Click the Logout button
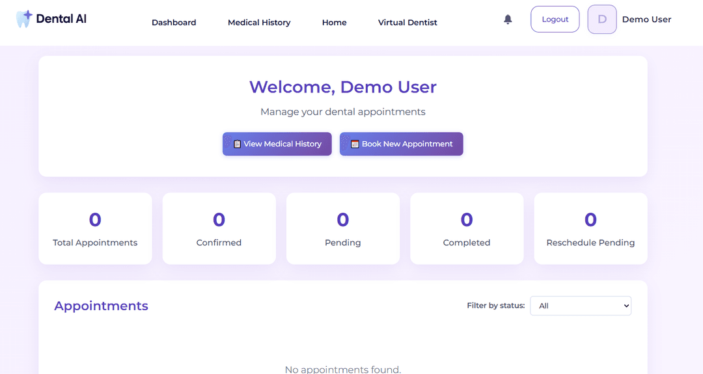 click(555, 20)
